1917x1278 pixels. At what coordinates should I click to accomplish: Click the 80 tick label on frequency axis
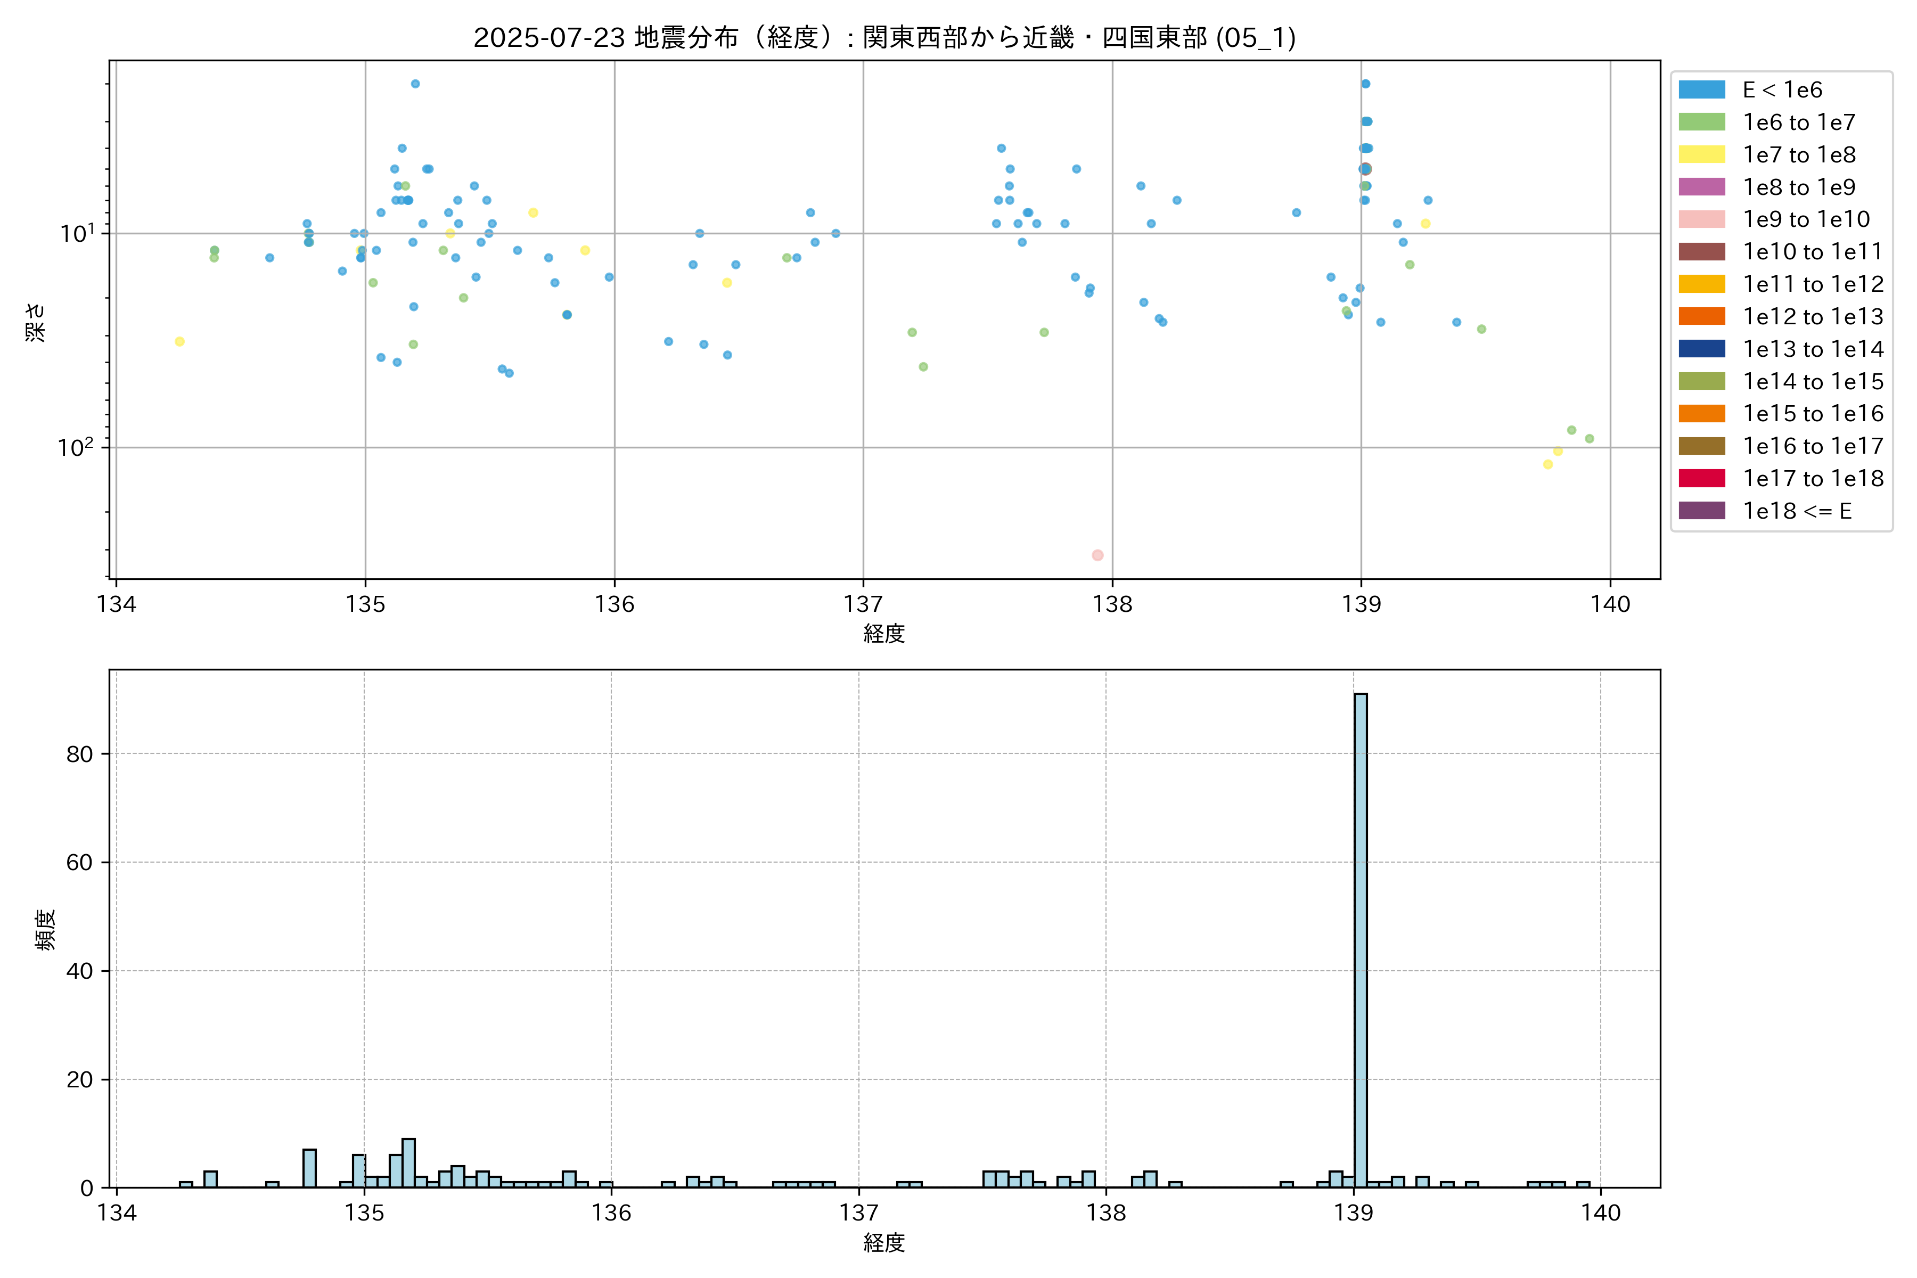coord(80,754)
